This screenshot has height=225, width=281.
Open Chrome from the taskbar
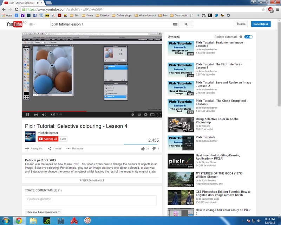coord(19,221)
